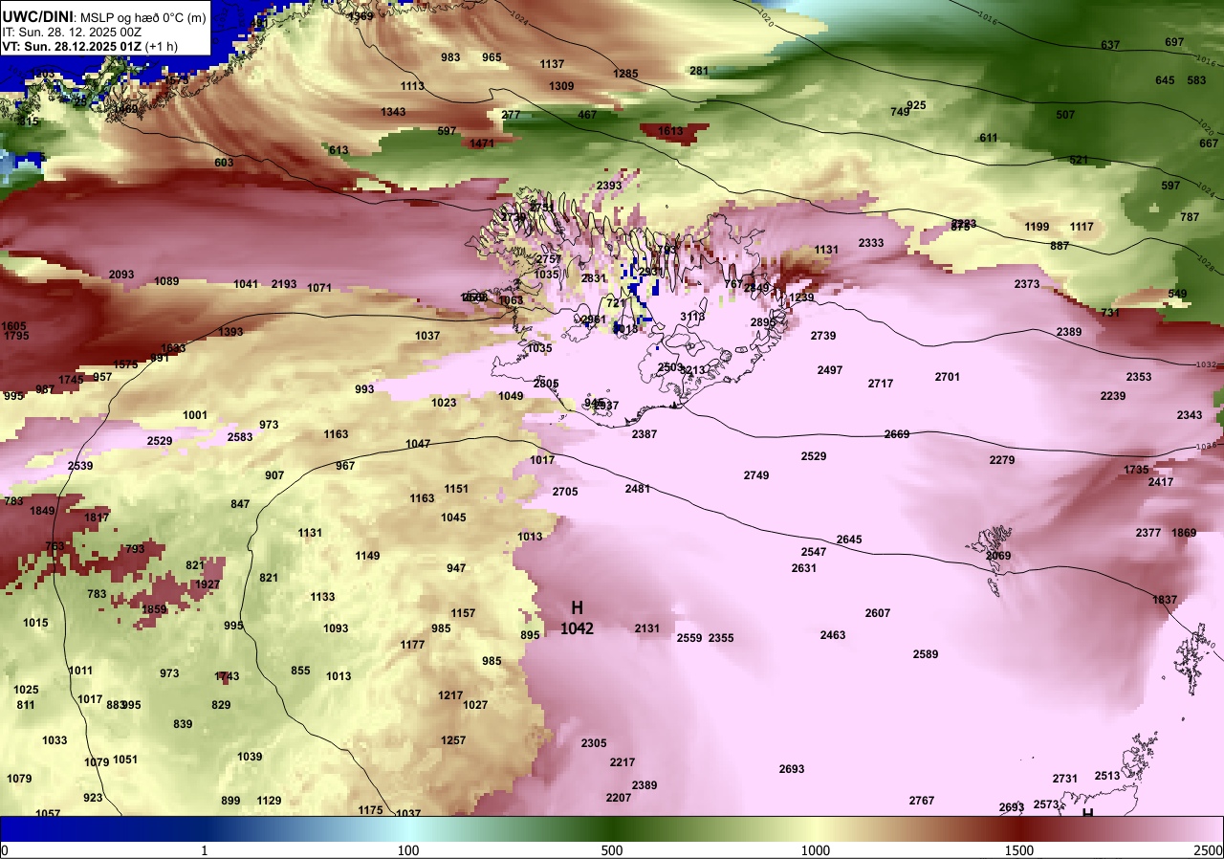Screen dimensions: 1224x859
Task: Select the value "925"
Action: 916,105
